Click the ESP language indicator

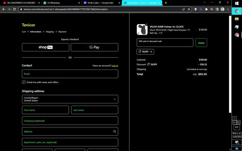pyautogui.click(x=237, y=127)
